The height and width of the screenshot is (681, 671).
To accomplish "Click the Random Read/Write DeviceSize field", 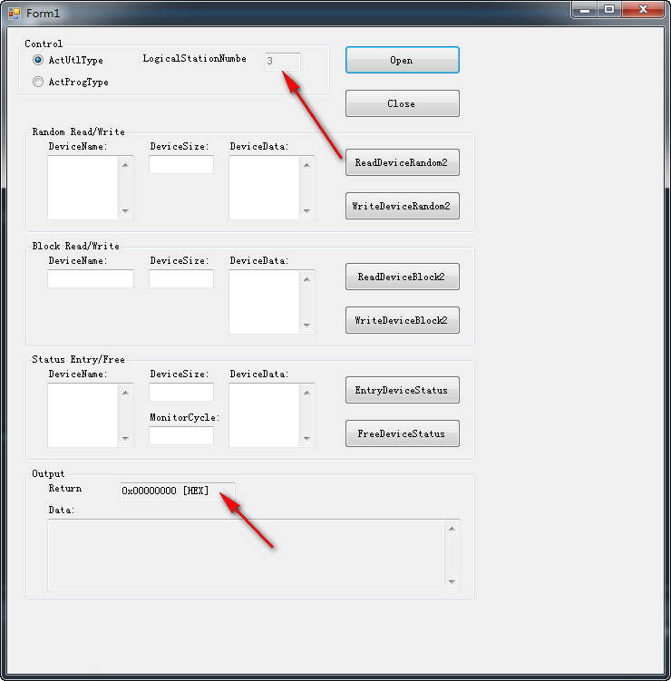I will click(181, 164).
